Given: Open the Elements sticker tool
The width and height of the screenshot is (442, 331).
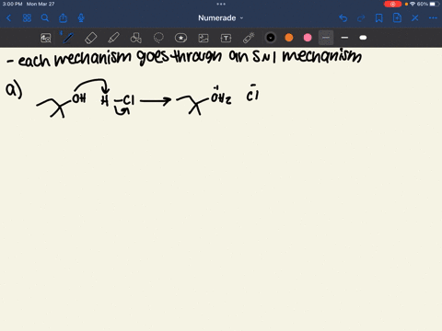Looking at the screenshot, I should click(180, 38).
